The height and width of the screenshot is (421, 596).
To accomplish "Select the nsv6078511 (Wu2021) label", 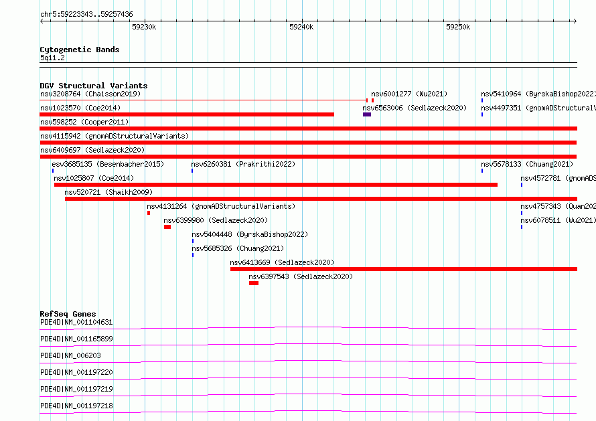I will (x=558, y=220).
